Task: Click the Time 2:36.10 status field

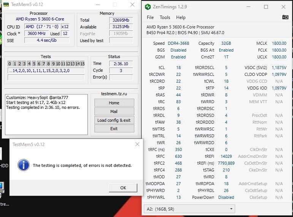Action: point(121,64)
